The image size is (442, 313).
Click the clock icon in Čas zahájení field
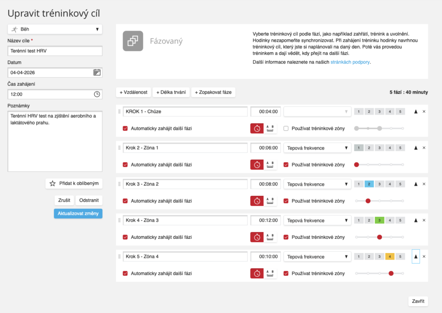pos(97,94)
